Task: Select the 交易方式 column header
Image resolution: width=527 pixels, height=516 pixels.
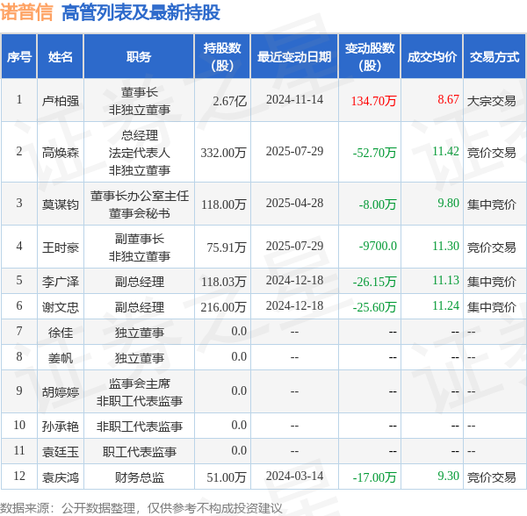Action: tap(495, 57)
